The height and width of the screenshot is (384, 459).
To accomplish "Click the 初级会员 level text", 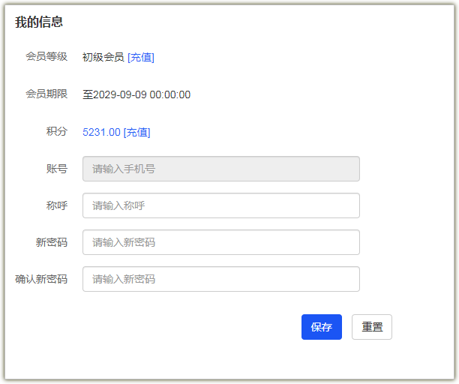I will tap(103, 57).
